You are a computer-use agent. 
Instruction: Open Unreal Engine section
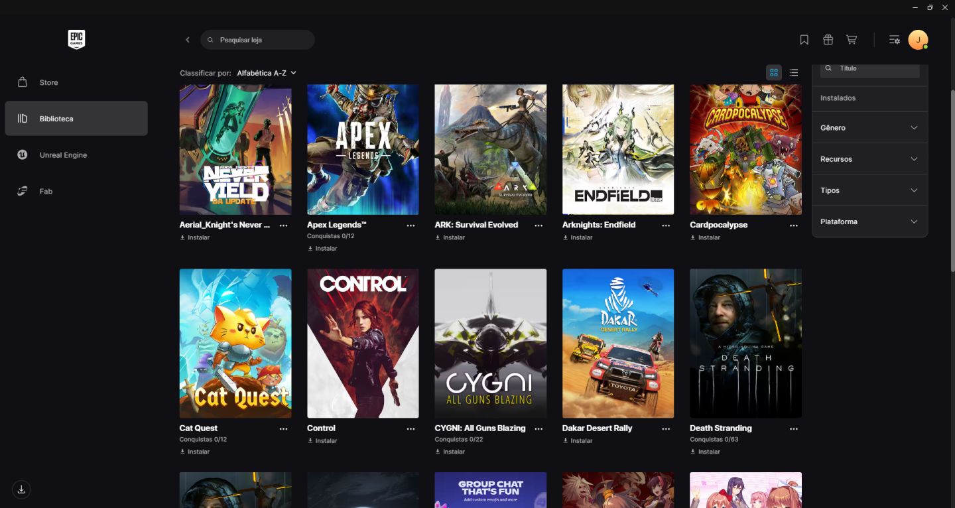pos(76,155)
